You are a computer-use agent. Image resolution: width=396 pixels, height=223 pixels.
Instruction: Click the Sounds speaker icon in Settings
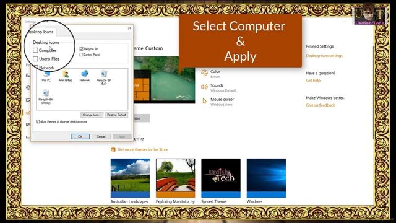(x=204, y=87)
